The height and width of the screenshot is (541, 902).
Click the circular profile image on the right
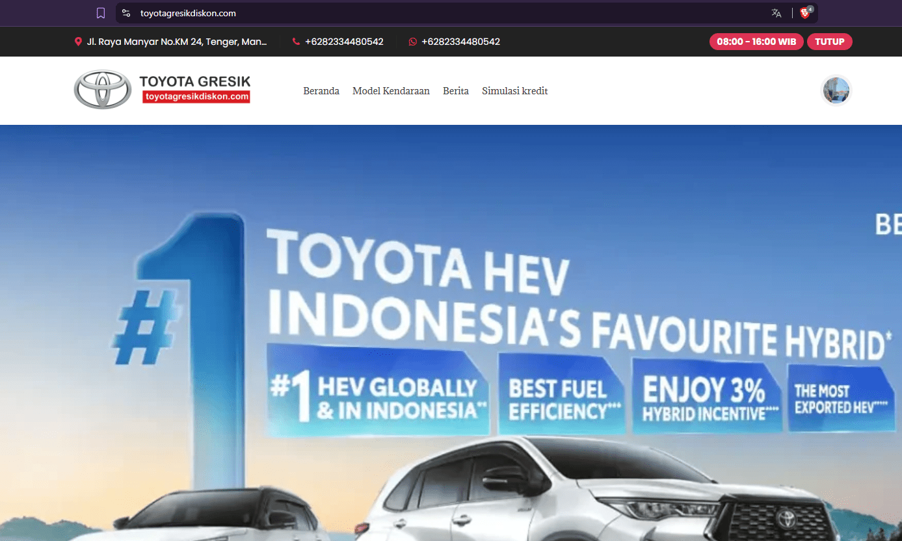(x=836, y=90)
